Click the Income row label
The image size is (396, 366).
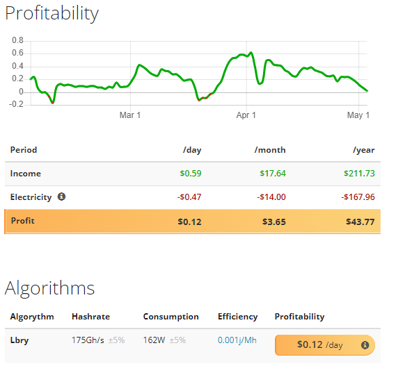tap(26, 174)
